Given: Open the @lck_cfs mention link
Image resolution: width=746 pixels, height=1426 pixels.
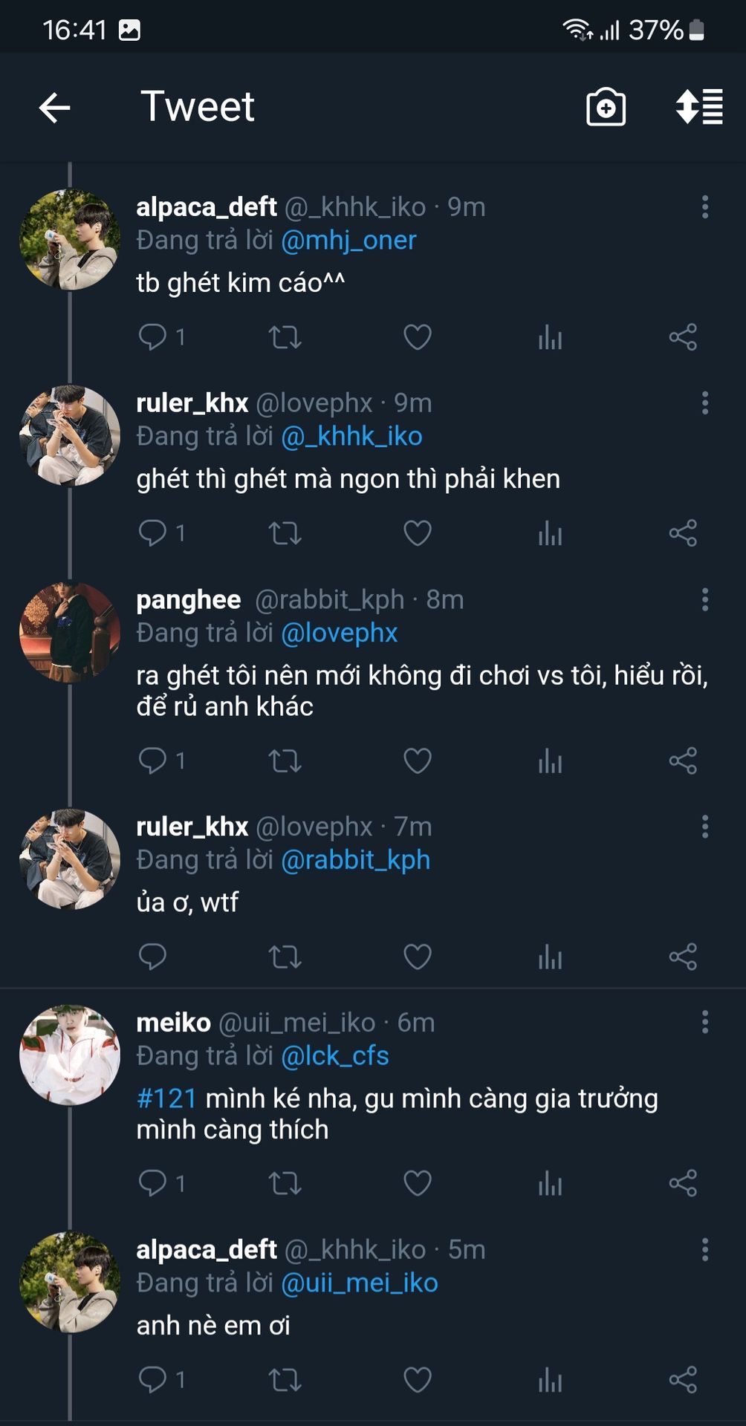Looking at the screenshot, I should (x=335, y=1056).
